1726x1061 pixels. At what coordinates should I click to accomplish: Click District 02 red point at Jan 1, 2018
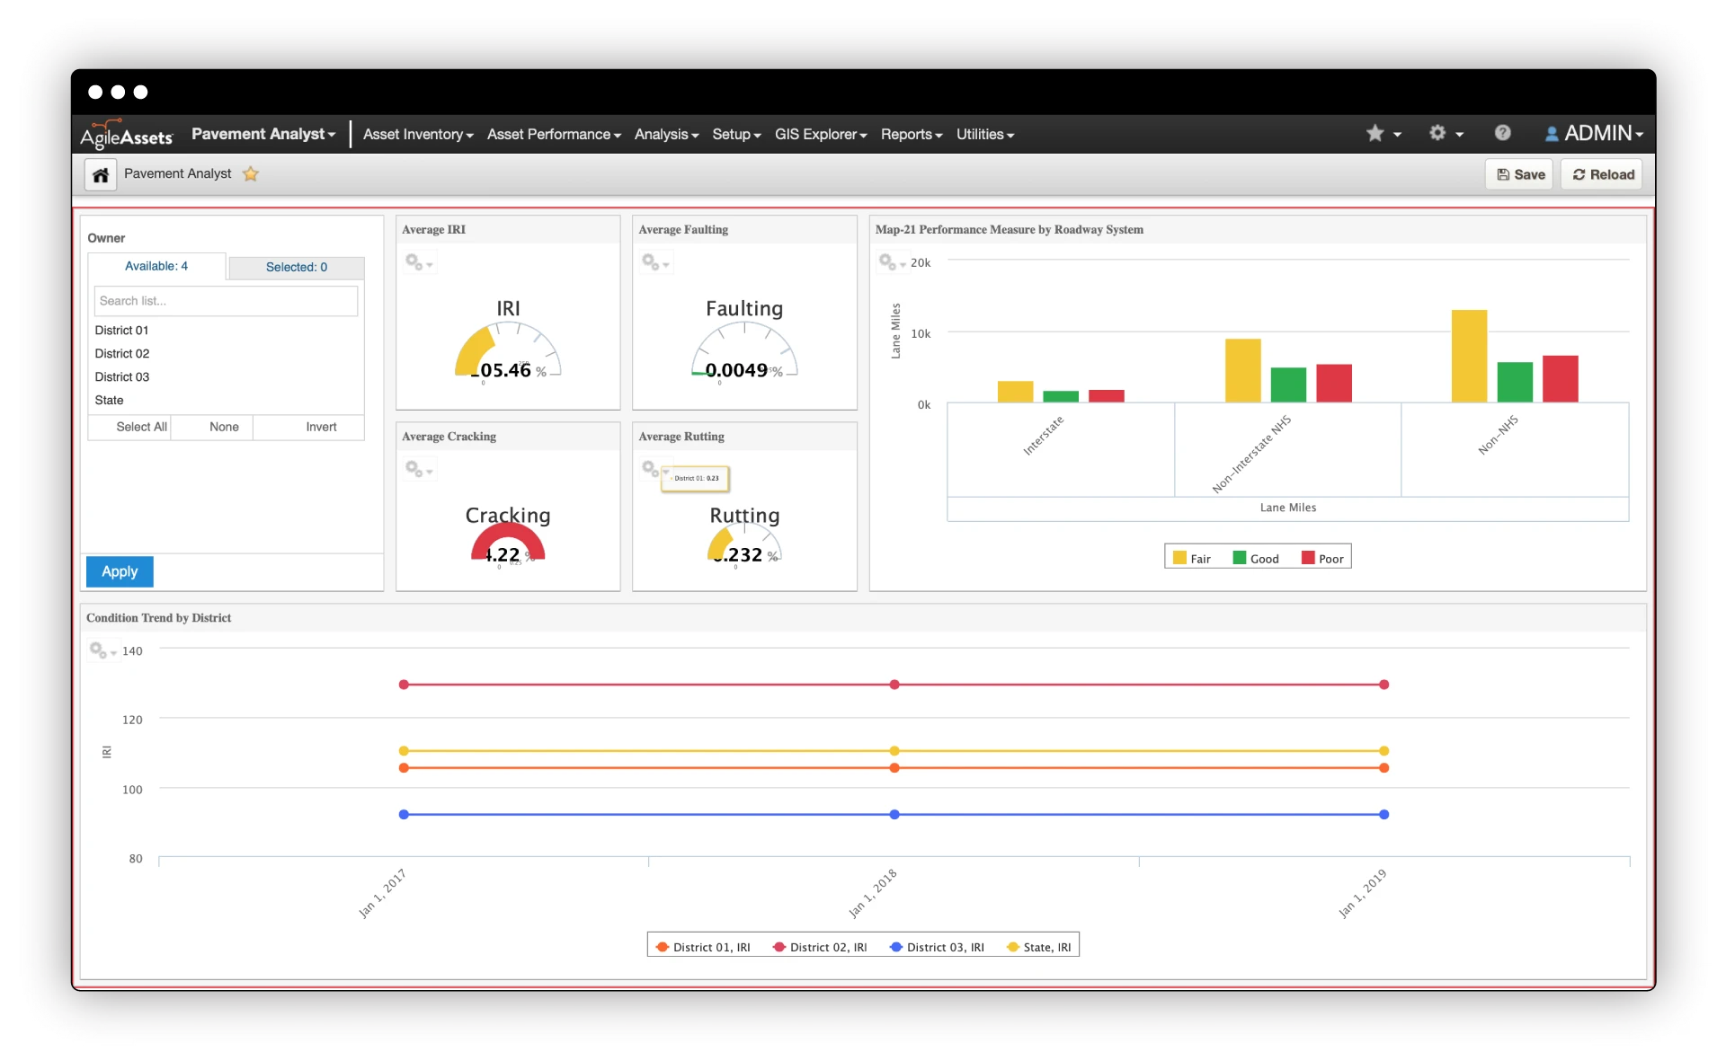894,685
